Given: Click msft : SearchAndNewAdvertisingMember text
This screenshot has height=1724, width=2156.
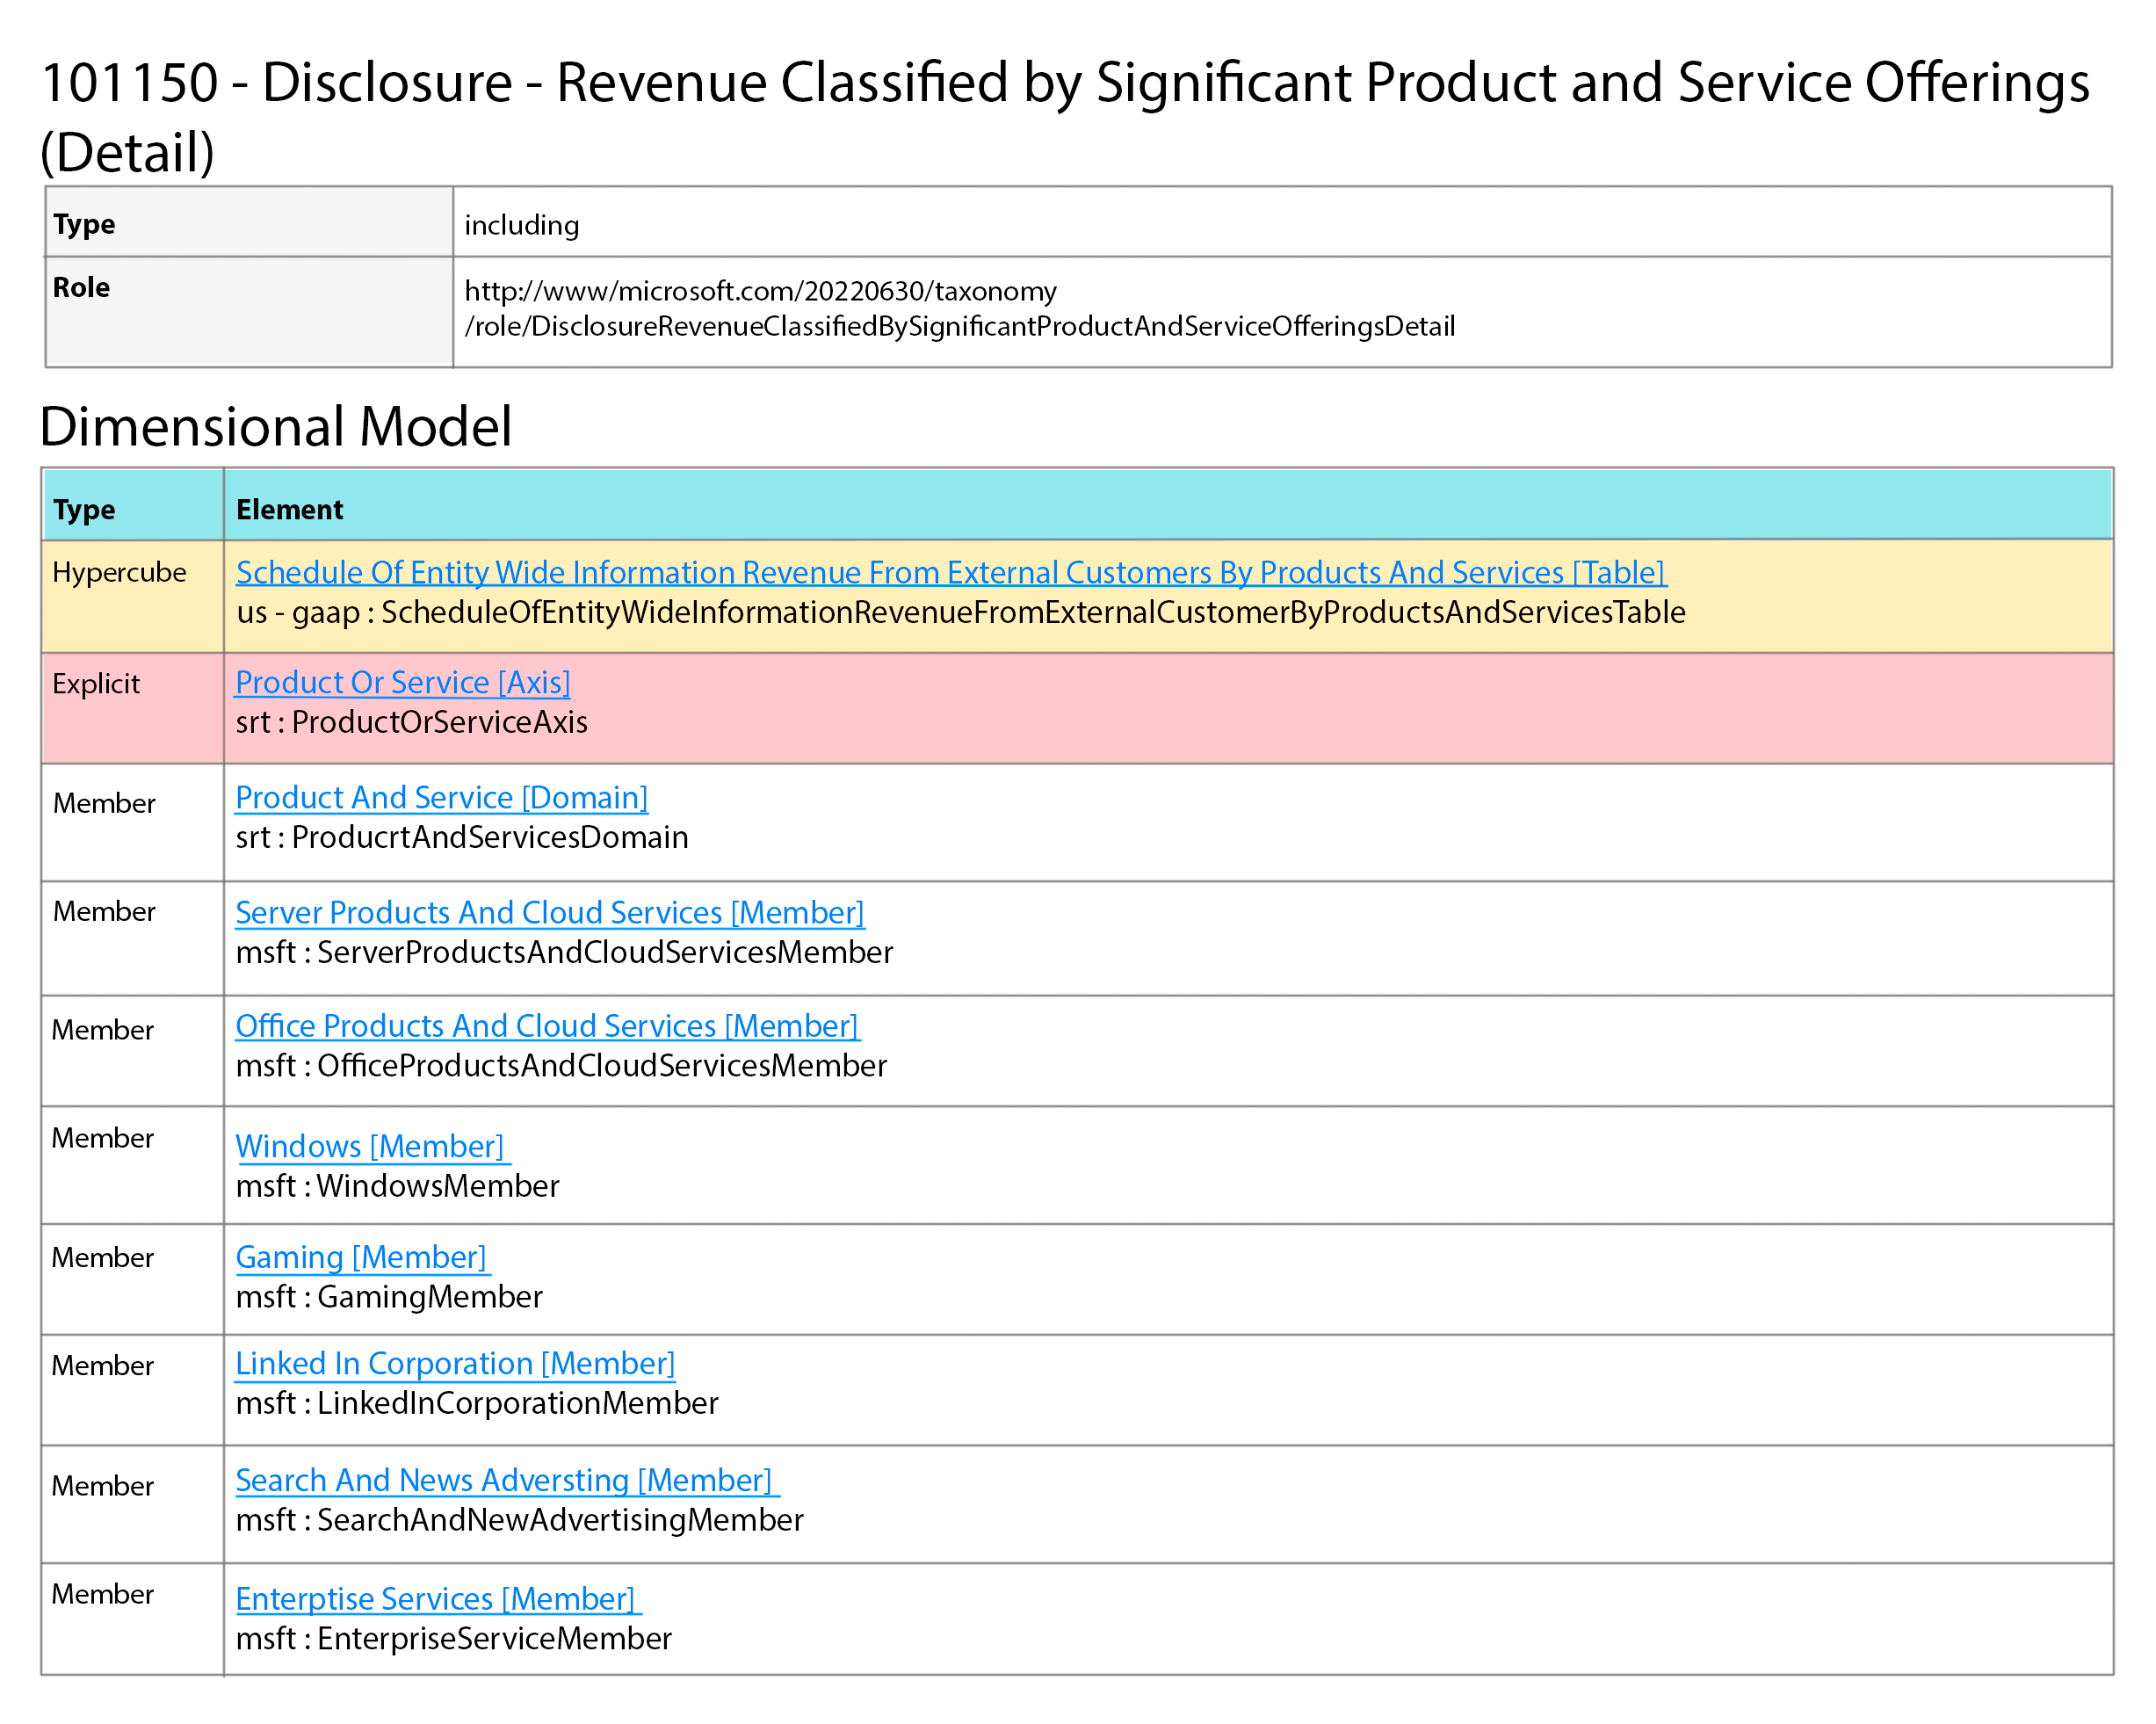Looking at the screenshot, I should click(519, 1520).
